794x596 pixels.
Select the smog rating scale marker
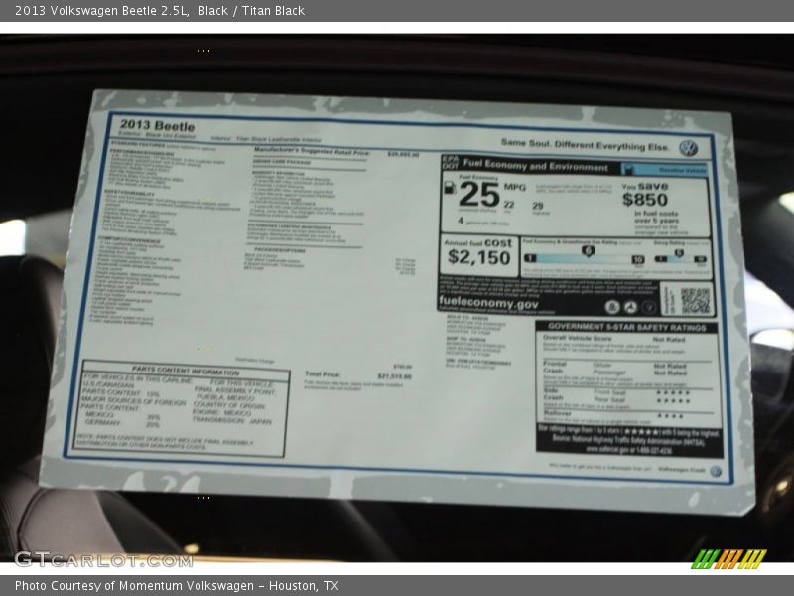tap(679, 253)
